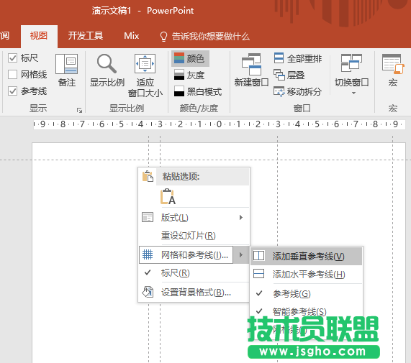This screenshot has height=363, width=411.
Task: Enable the 网格线 gridlines checkbox
Action: click(x=12, y=75)
